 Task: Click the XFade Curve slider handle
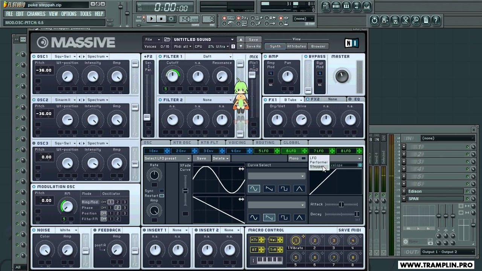point(185,191)
